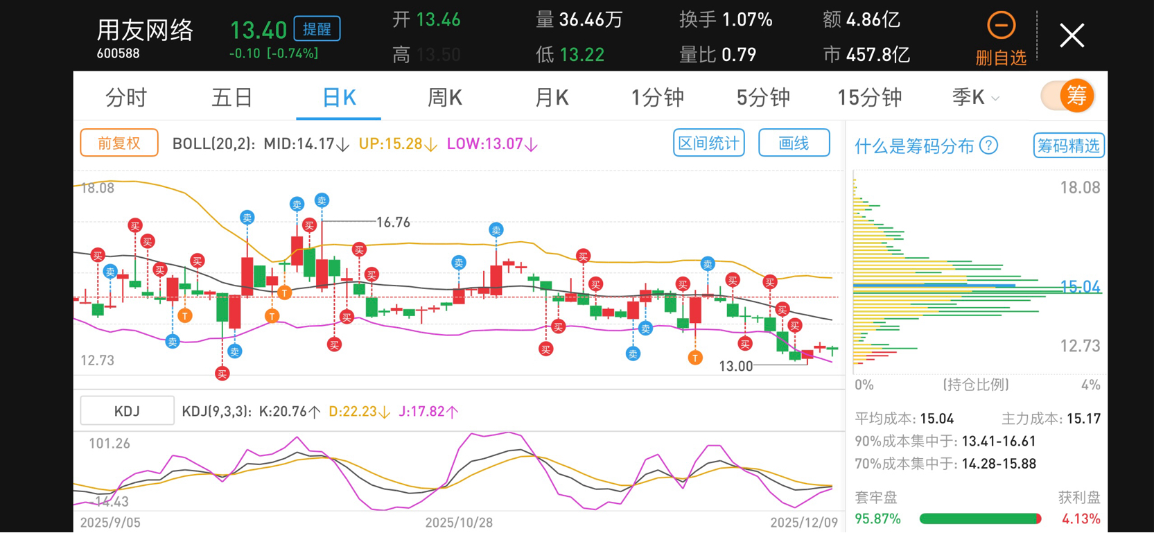Tap the UP:15.28 Bollinger value
The width and height of the screenshot is (1154, 533).
[x=398, y=144]
